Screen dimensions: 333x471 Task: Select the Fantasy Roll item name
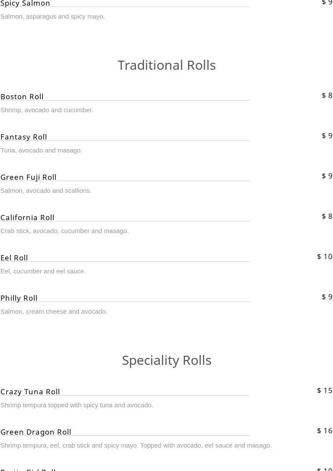(24, 137)
